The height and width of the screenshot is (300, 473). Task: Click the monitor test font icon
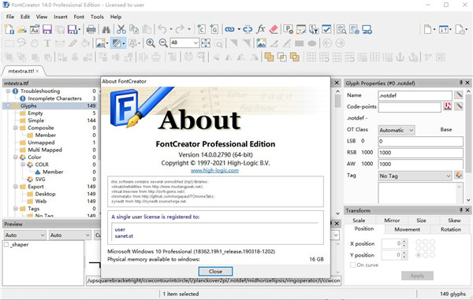point(367,29)
